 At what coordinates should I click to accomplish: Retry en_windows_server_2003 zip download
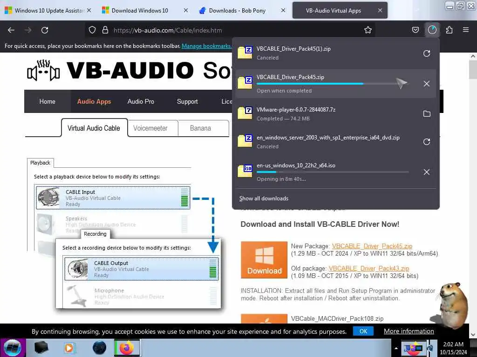[427, 142]
